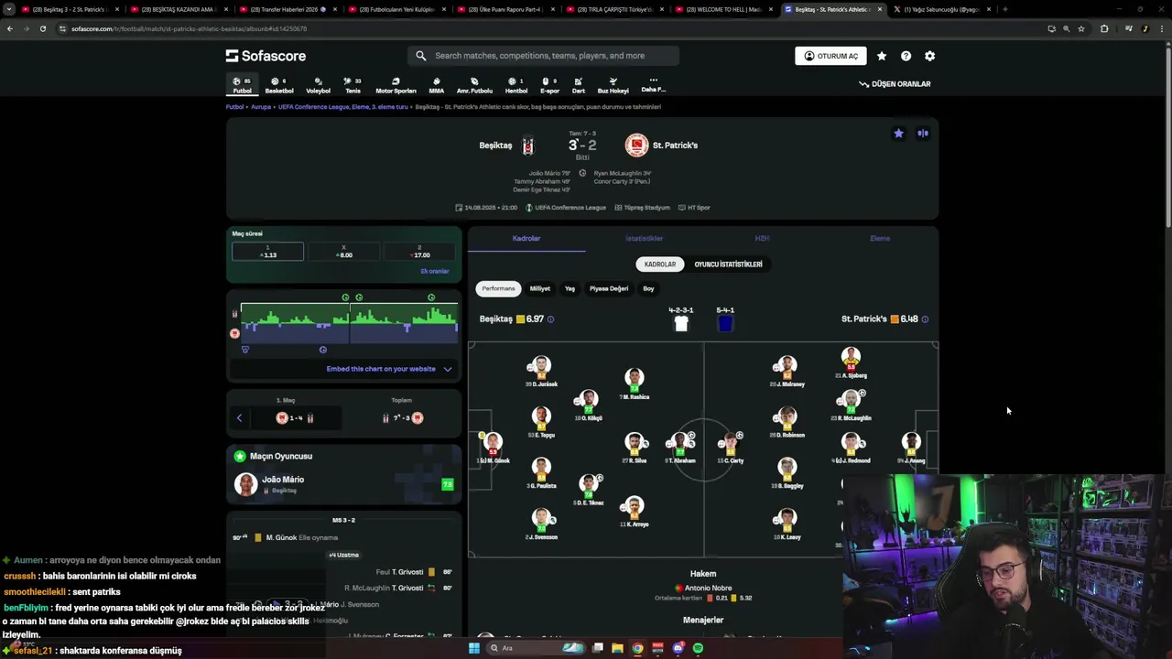Select the white Beşiktaş 4-2-3-1 kit icon
The height and width of the screenshot is (659, 1172).
(x=680, y=323)
